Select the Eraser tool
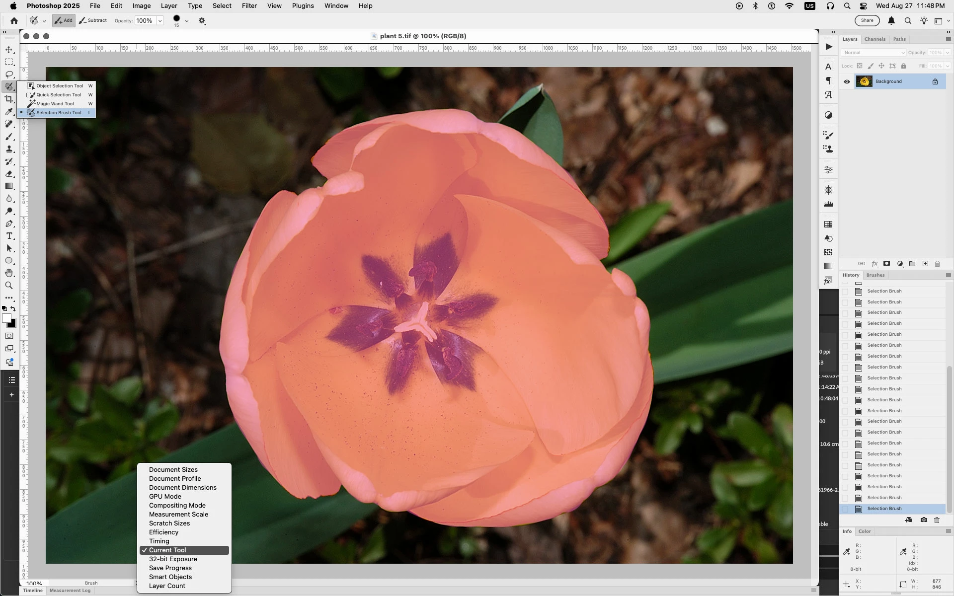Viewport: 954px width, 596px height. [x=9, y=174]
